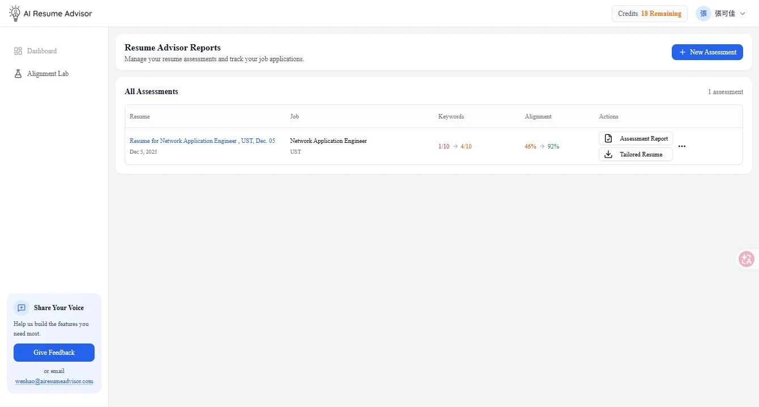Open the three-dot more actions menu
Viewport: 759px width, 407px height.
click(682, 146)
